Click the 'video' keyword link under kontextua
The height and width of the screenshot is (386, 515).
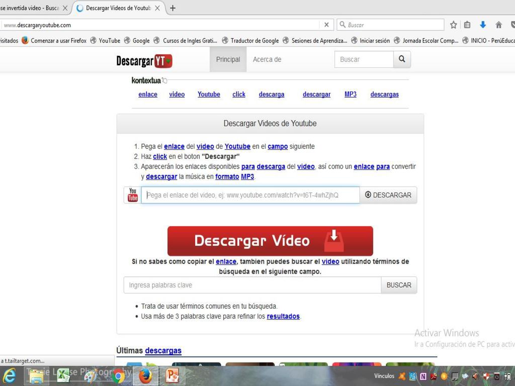[x=177, y=94]
